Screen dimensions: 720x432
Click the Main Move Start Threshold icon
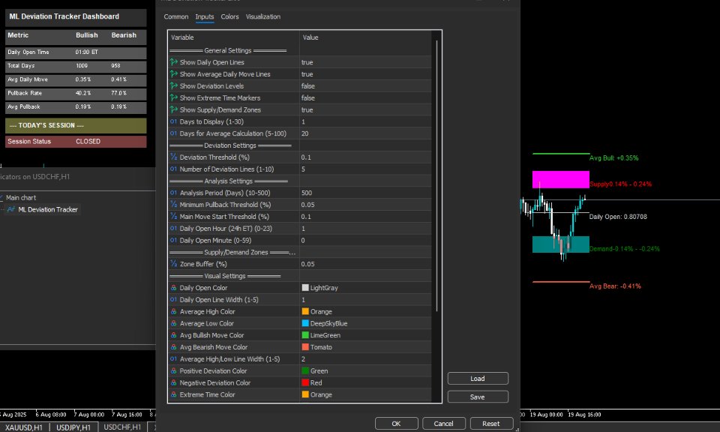pyautogui.click(x=173, y=216)
